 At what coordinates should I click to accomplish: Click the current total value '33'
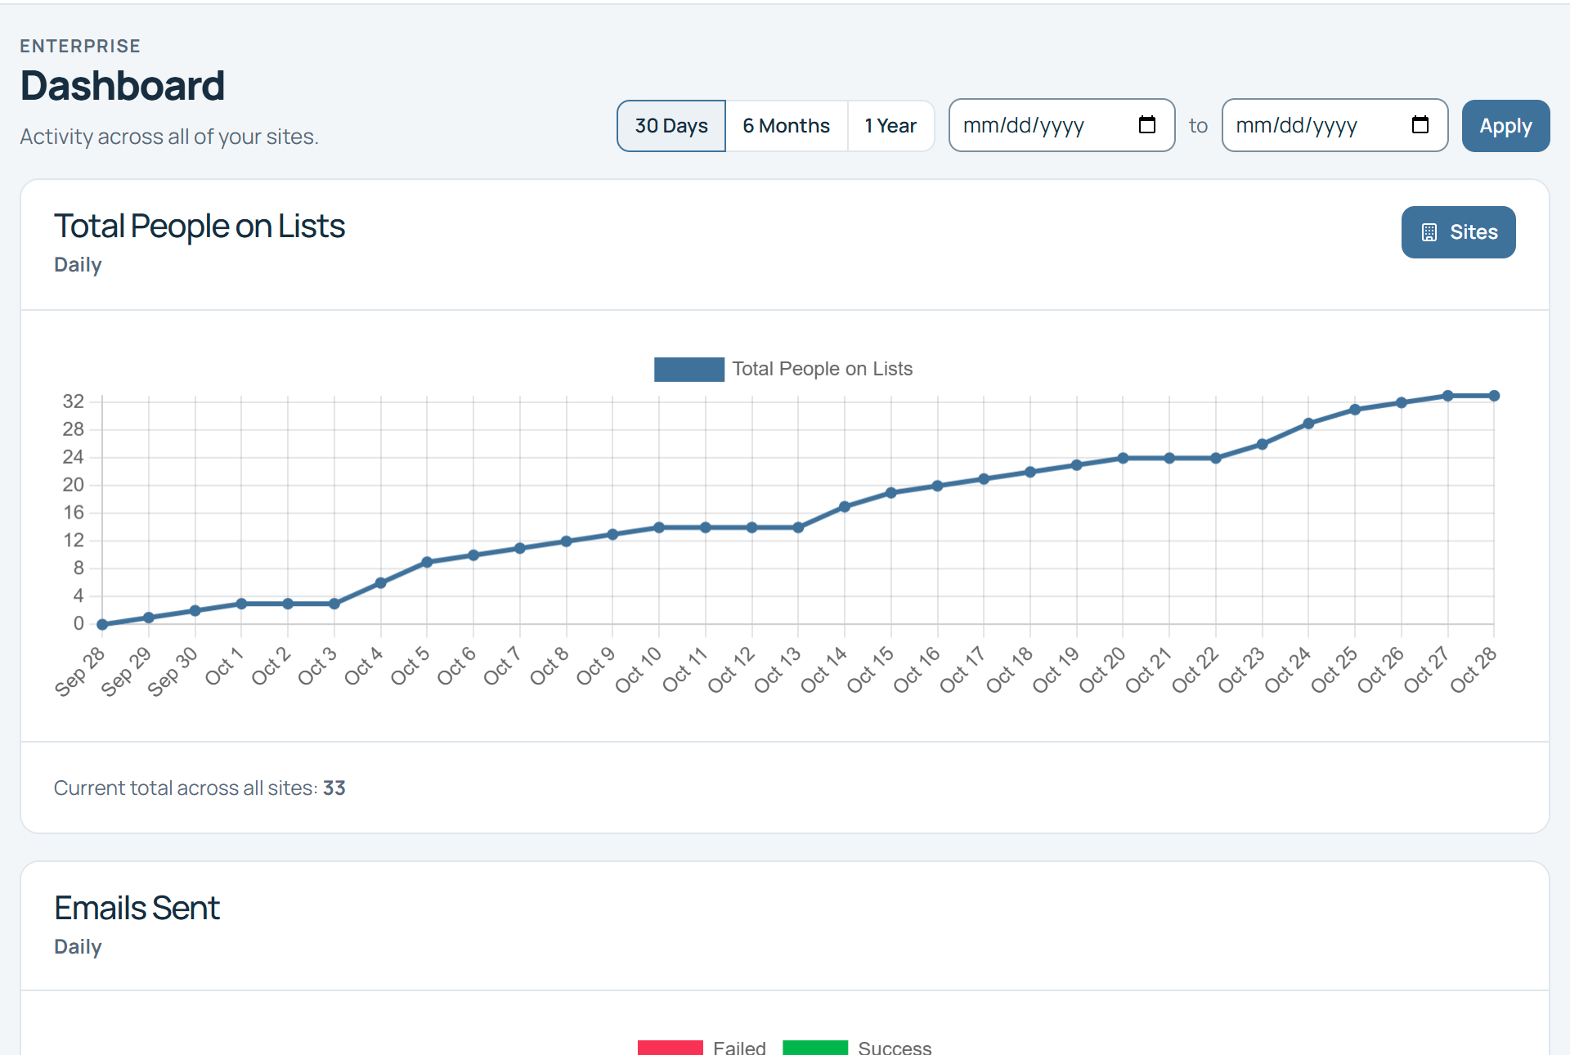click(x=334, y=788)
